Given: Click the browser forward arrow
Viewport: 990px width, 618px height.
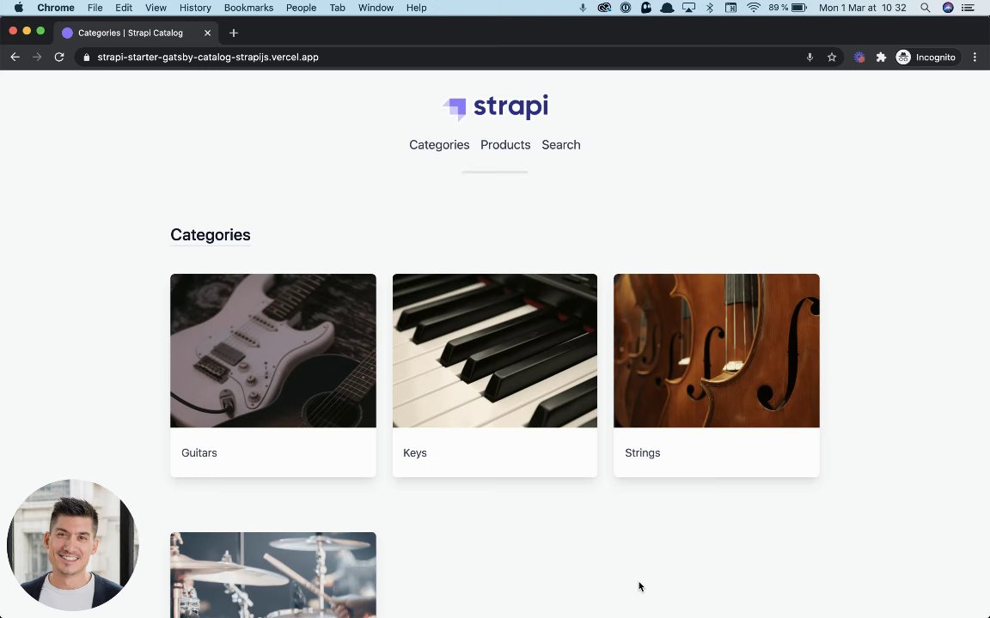Looking at the screenshot, I should click(37, 58).
